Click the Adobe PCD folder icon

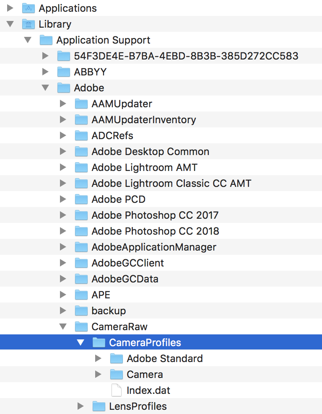tap(81, 199)
